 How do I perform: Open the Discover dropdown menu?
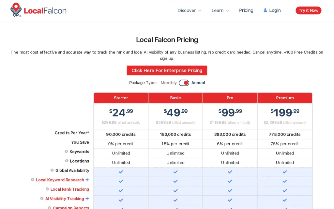click(190, 10)
